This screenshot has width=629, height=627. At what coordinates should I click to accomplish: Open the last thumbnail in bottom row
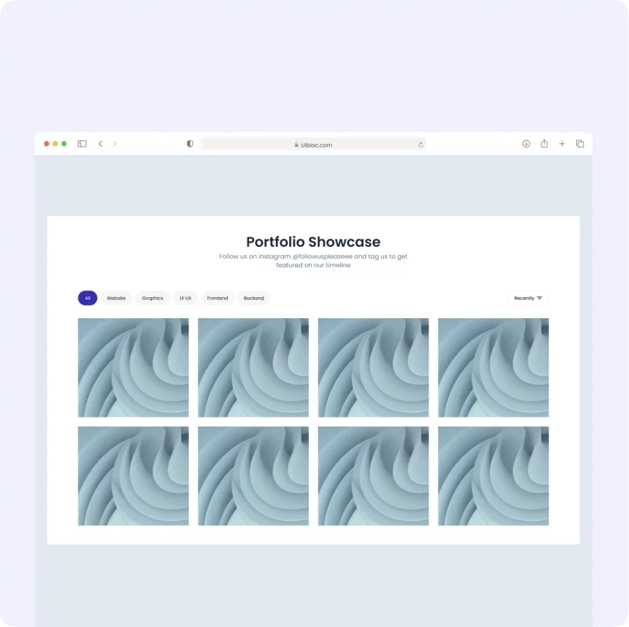point(493,476)
